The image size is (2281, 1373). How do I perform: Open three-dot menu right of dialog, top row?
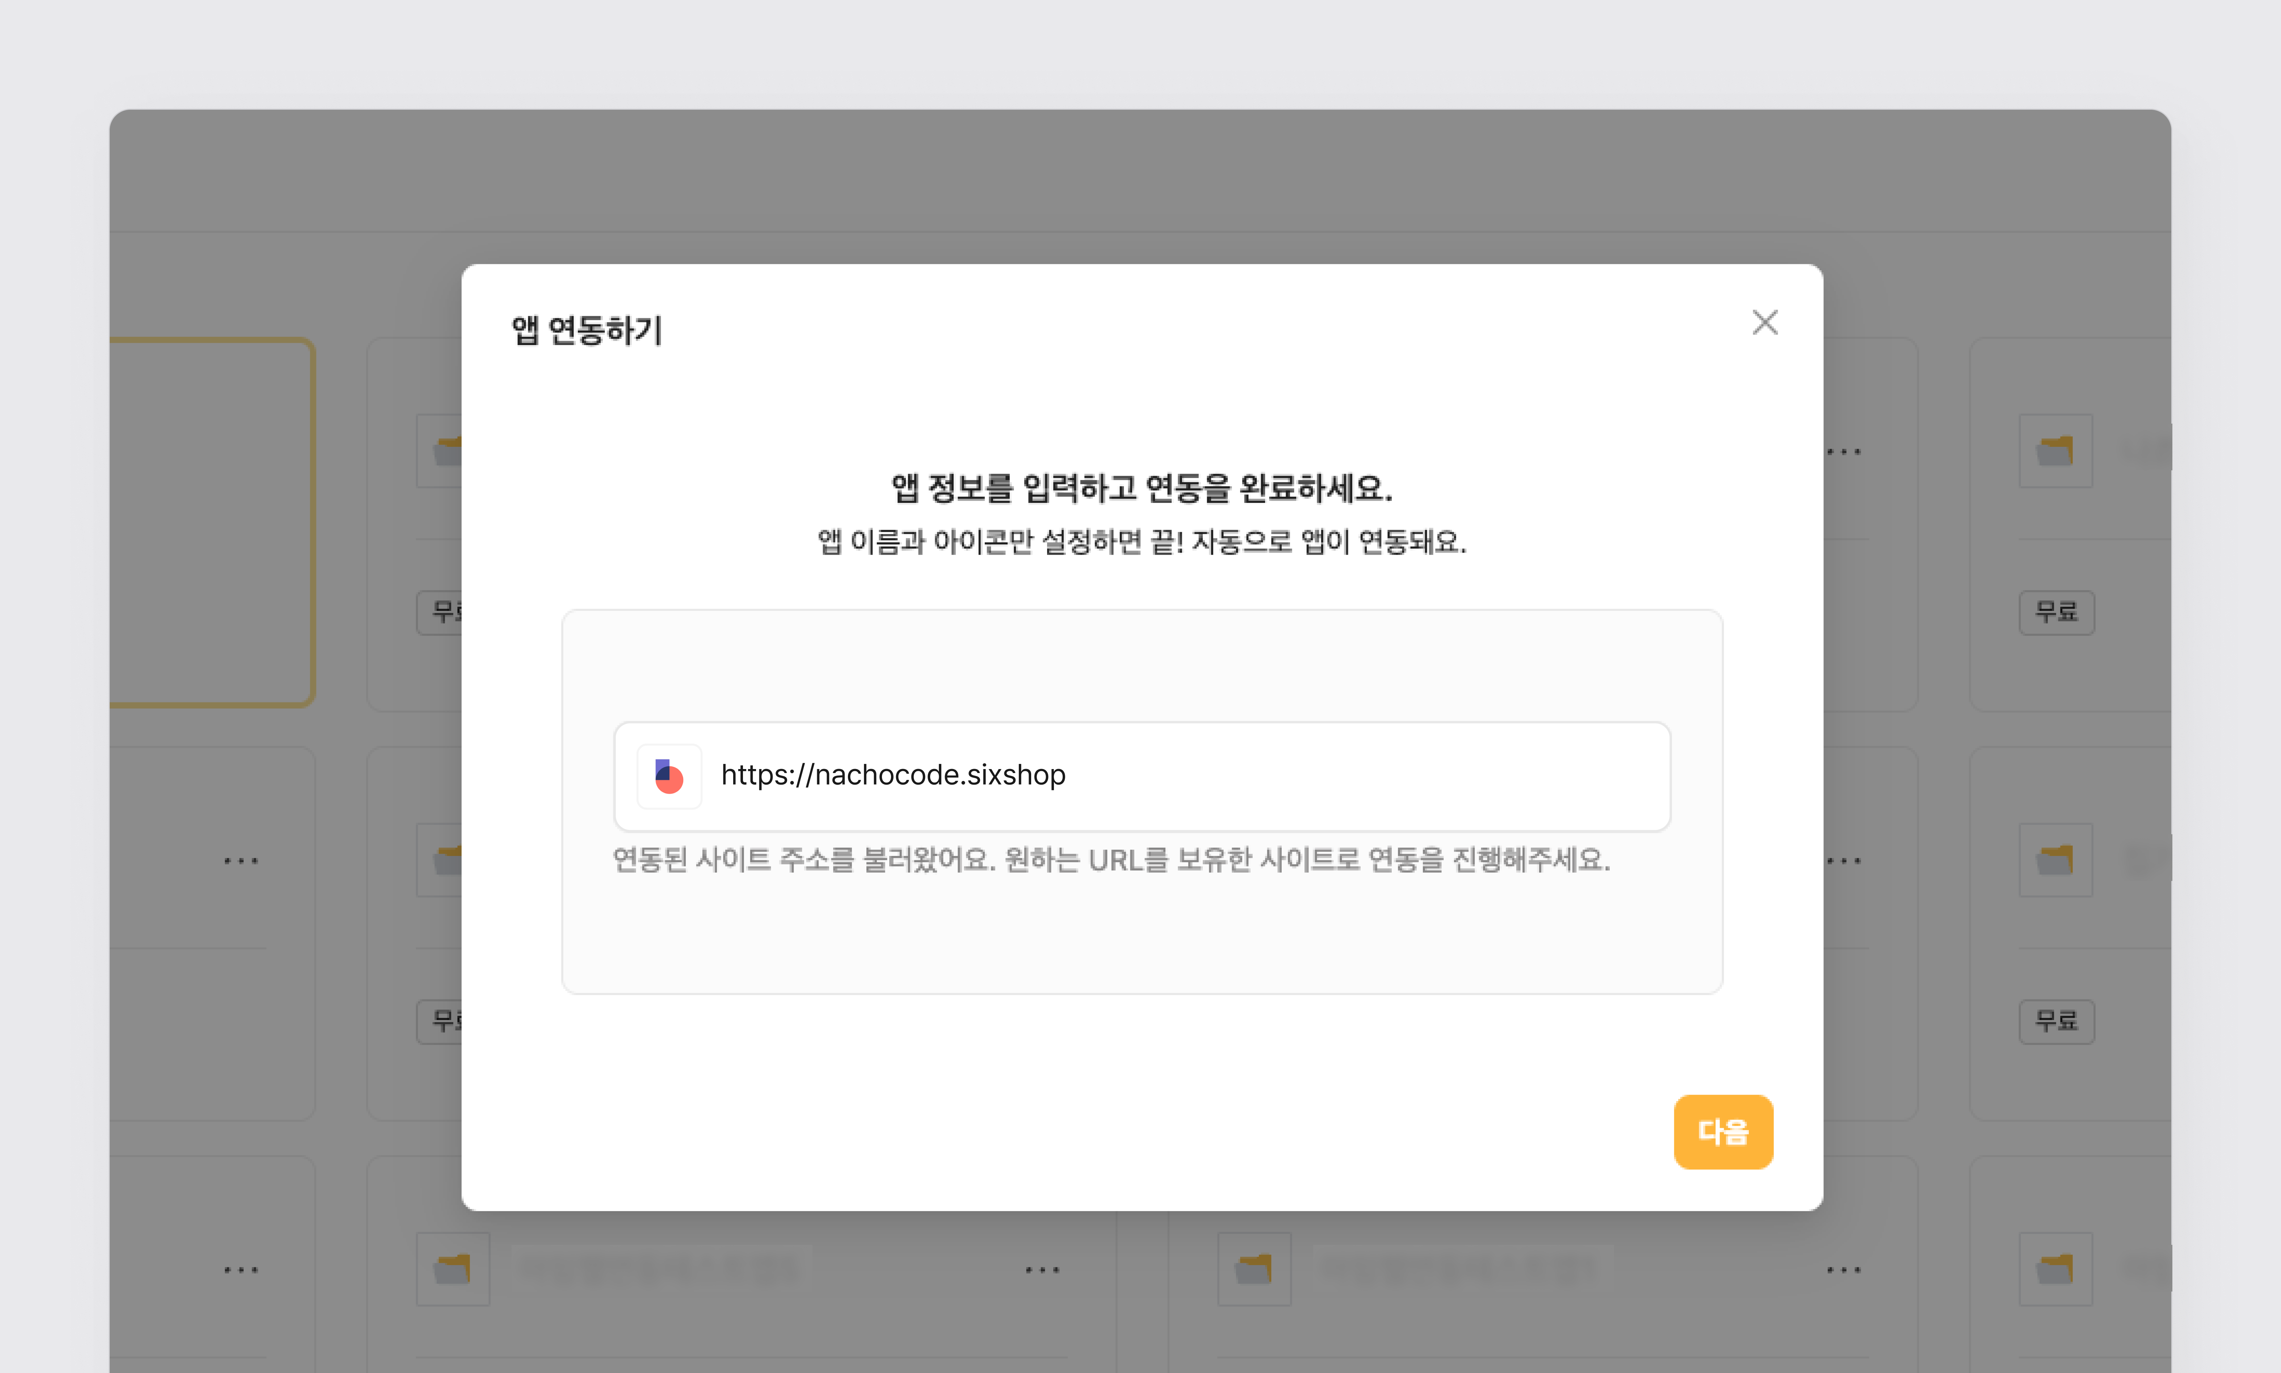[x=1844, y=452]
